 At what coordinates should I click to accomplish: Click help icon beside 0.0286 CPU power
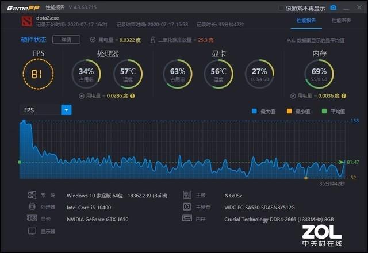132,96
